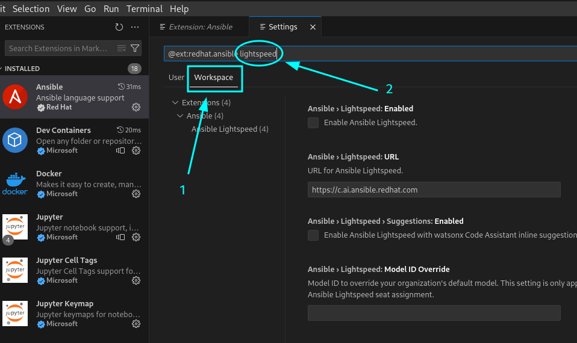This screenshot has height=343, width=577.
Task: Select the Ansible extension entry
Action: coord(74,97)
